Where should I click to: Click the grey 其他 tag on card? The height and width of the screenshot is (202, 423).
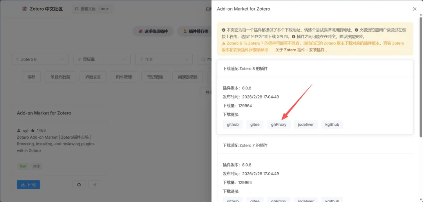tap(36, 166)
